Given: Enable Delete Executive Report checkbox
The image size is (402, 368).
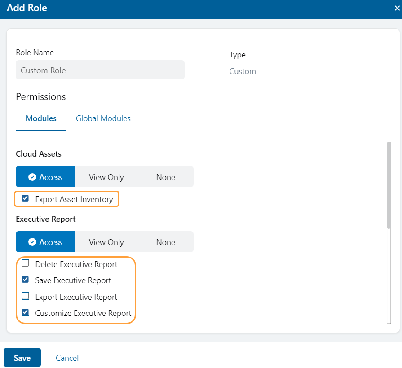Looking at the screenshot, I should pyautogui.click(x=26, y=263).
